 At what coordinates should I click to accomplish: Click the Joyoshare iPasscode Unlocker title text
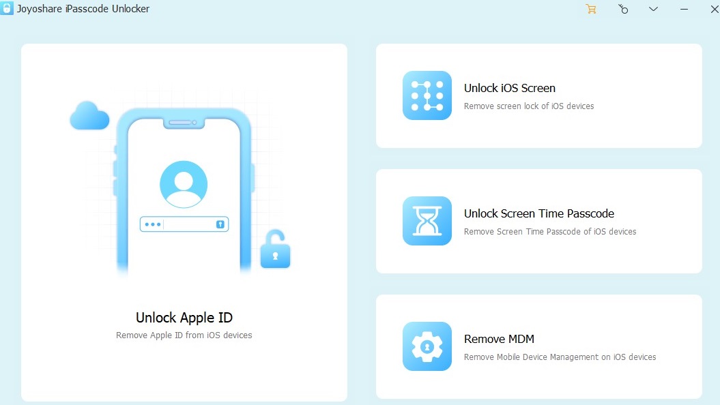coord(83,9)
